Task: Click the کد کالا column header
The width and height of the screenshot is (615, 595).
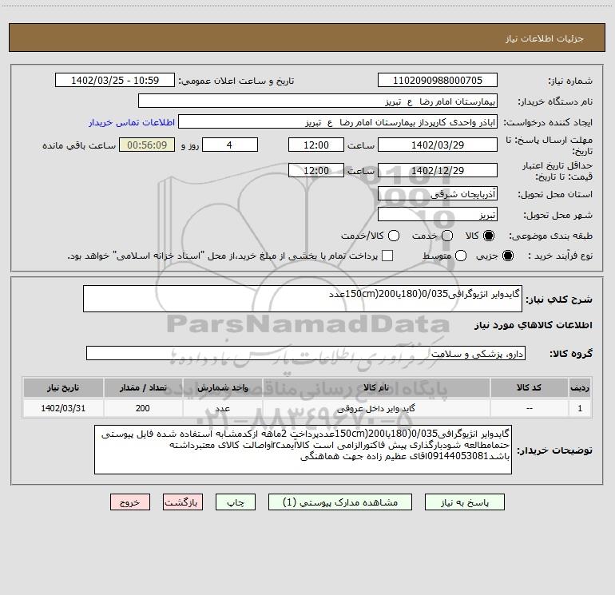Action: pos(529,387)
